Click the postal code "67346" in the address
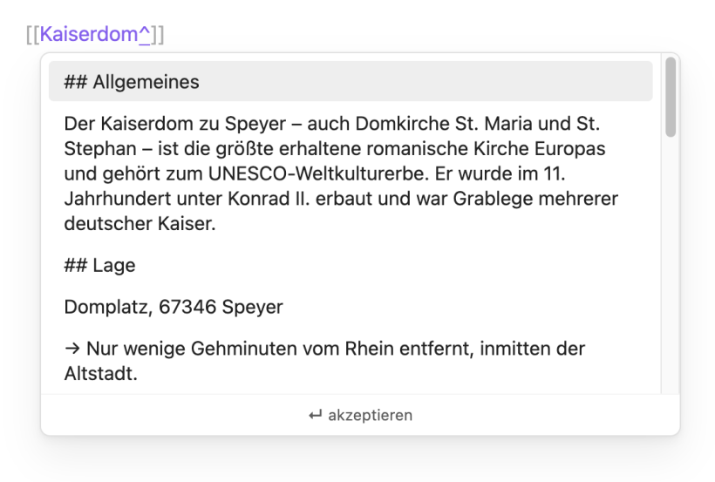715x482 pixels. 187,307
